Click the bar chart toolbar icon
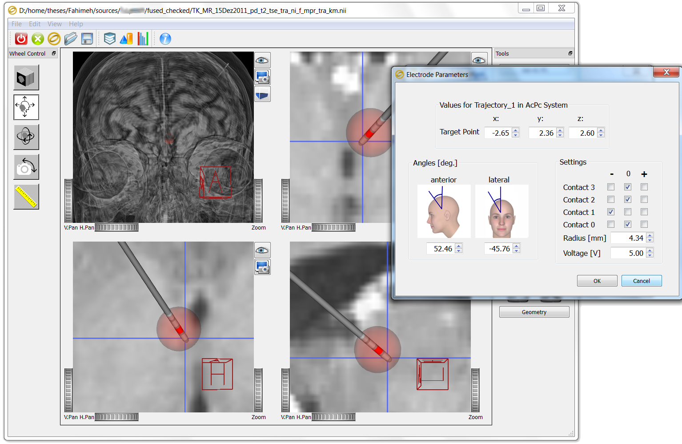The width and height of the screenshot is (682, 444). tap(143, 39)
